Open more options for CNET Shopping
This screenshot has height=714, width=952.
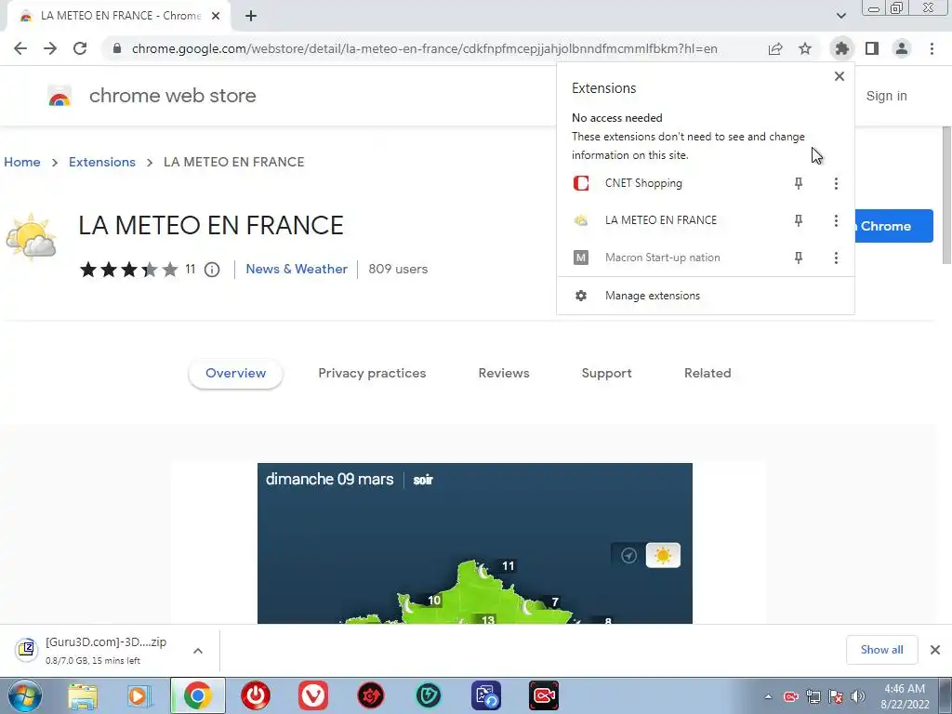tap(836, 183)
